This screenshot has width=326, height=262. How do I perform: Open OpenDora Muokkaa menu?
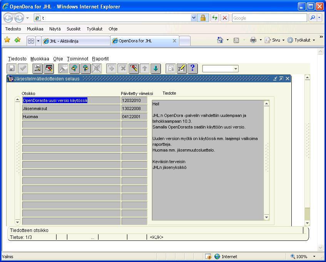[x=40, y=59]
